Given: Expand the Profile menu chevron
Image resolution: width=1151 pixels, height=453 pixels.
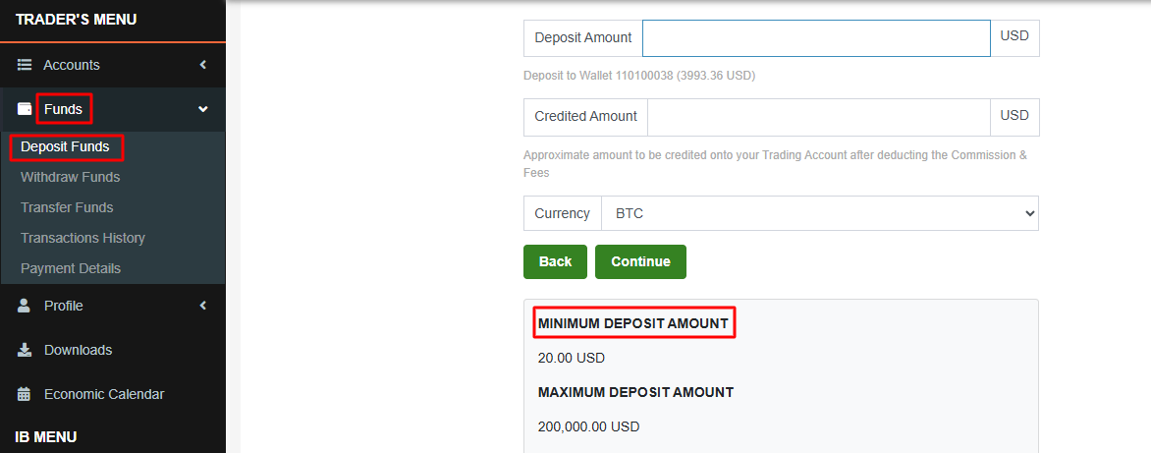Looking at the screenshot, I should [x=203, y=306].
